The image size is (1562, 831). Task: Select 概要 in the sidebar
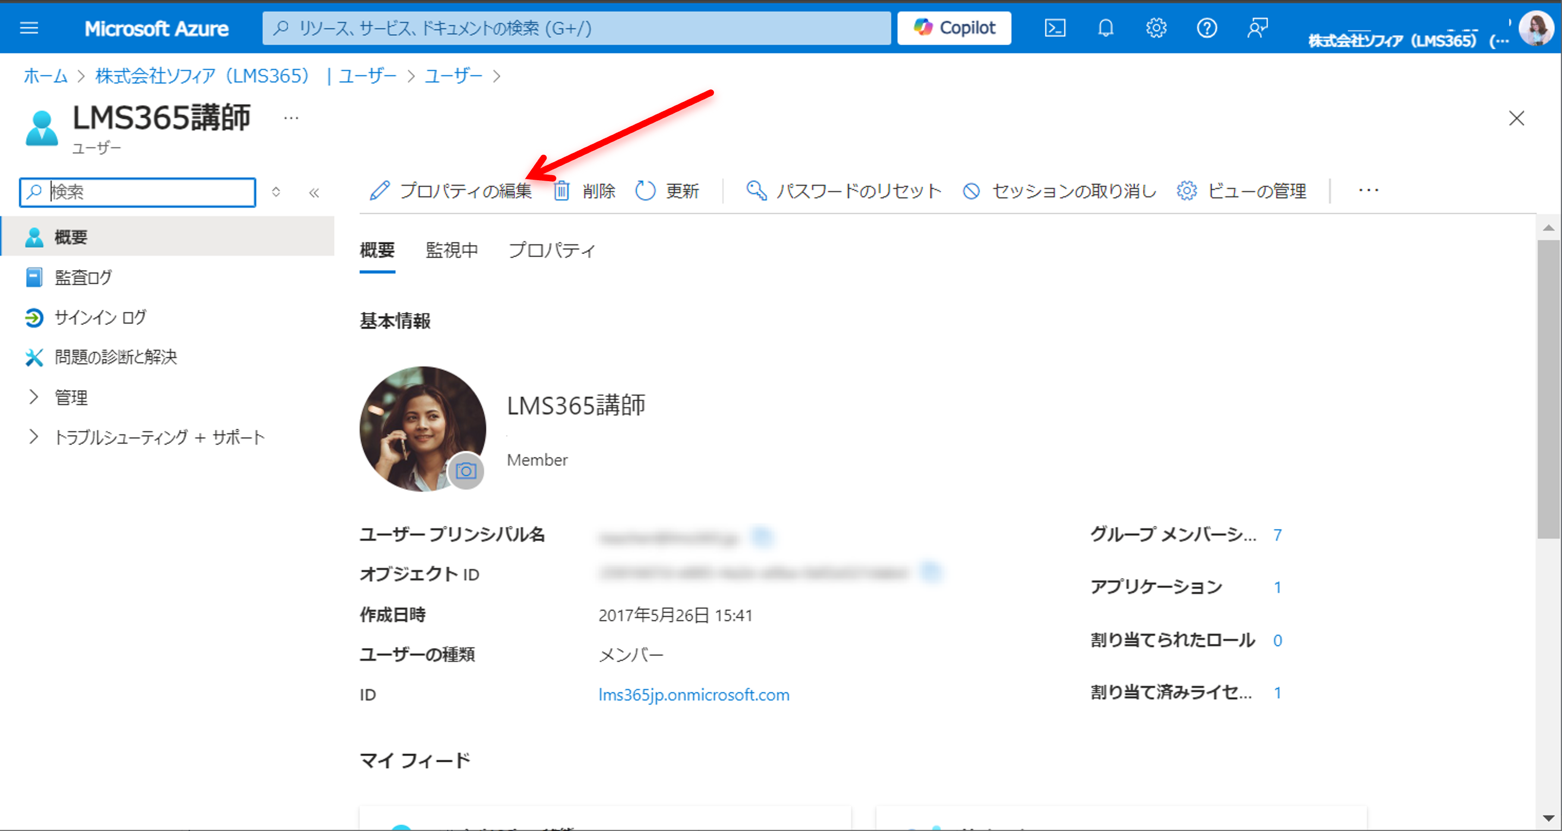point(167,236)
